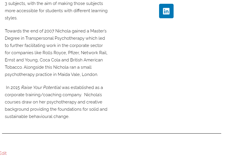Click the word "Tobacco"
Image resolution: width=227 pixels, height=162 pixels.
coord(13,67)
